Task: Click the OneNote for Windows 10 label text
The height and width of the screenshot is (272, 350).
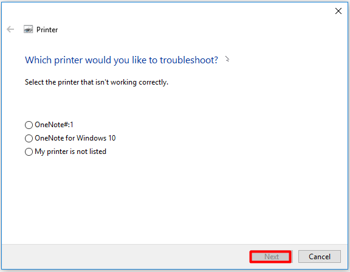Action: pos(75,138)
